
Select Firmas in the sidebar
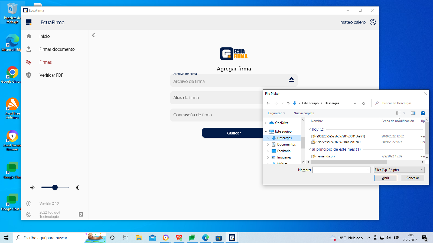45,62
